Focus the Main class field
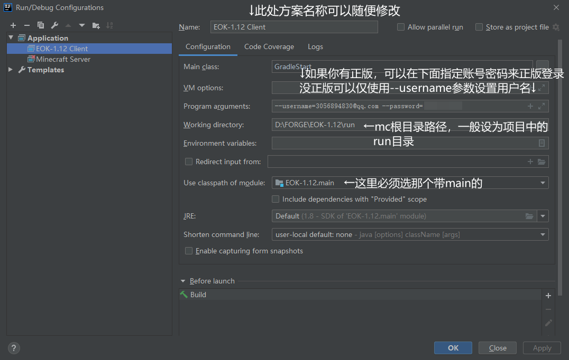 [x=402, y=67]
